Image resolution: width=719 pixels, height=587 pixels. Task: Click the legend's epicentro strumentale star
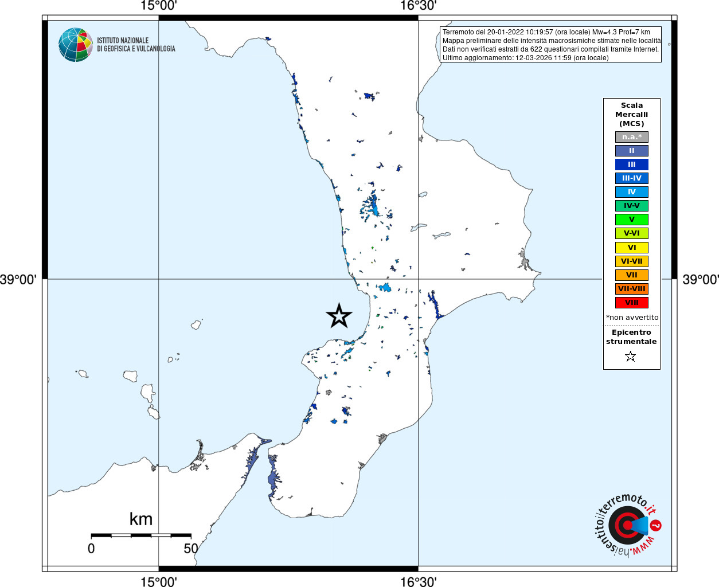pyautogui.click(x=631, y=357)
